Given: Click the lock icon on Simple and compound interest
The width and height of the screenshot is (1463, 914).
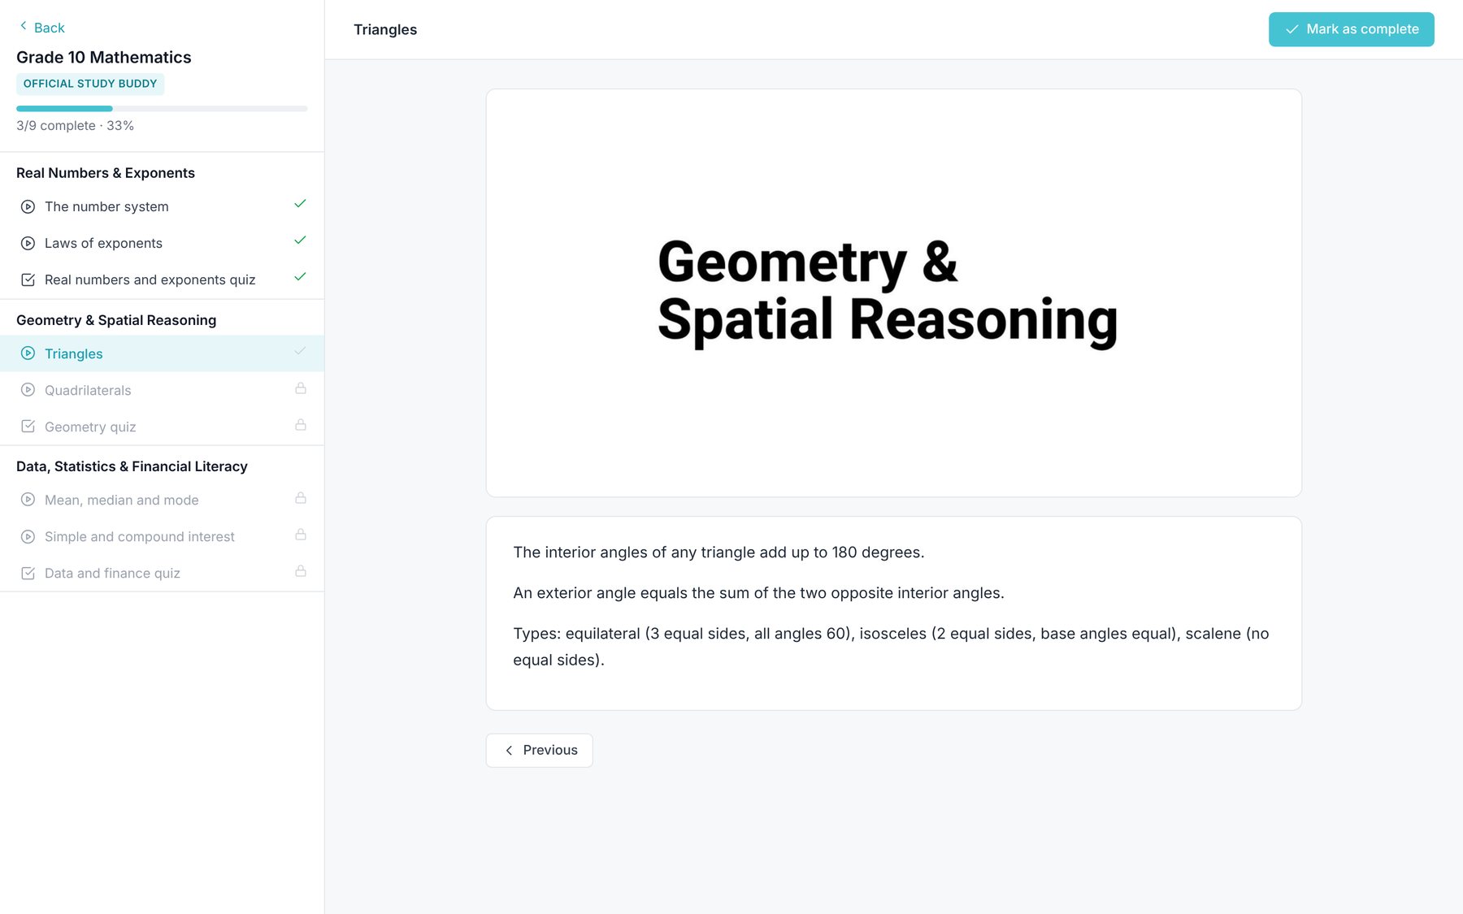Looking at the screenshot, I should point(301,535).
